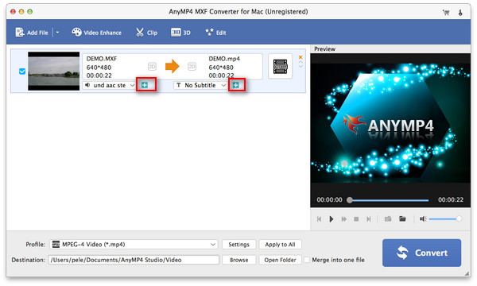Click the shopping cart purchase icon

coord(446,13)
